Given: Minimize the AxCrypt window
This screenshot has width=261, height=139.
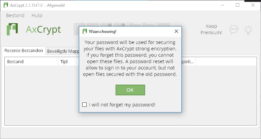Looking at the screenshot, I should (222, 5).
